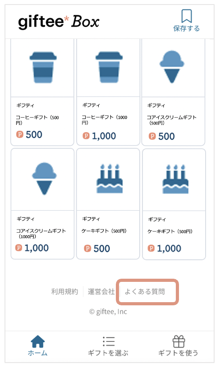Tap the bookmark save icon

(187, 16)
